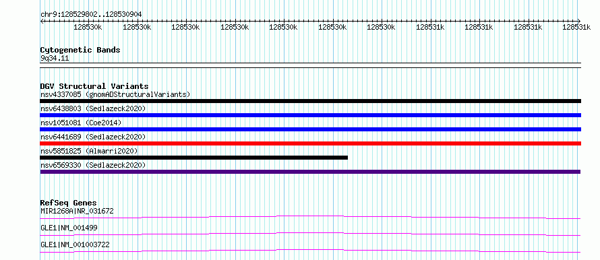Click the nsv4337085 (gnomADStructuralVariants) label
This screenshot has height=260, width=600.
[x=115, y=94]
